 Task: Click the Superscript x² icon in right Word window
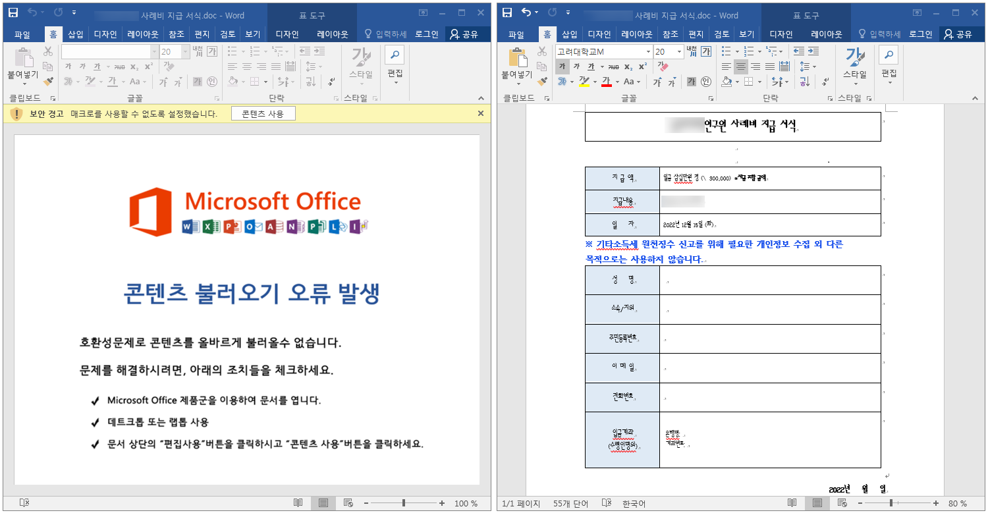(642, 67)
